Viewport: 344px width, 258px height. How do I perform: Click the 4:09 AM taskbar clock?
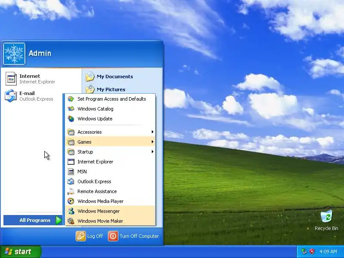[x=328, y=252]
